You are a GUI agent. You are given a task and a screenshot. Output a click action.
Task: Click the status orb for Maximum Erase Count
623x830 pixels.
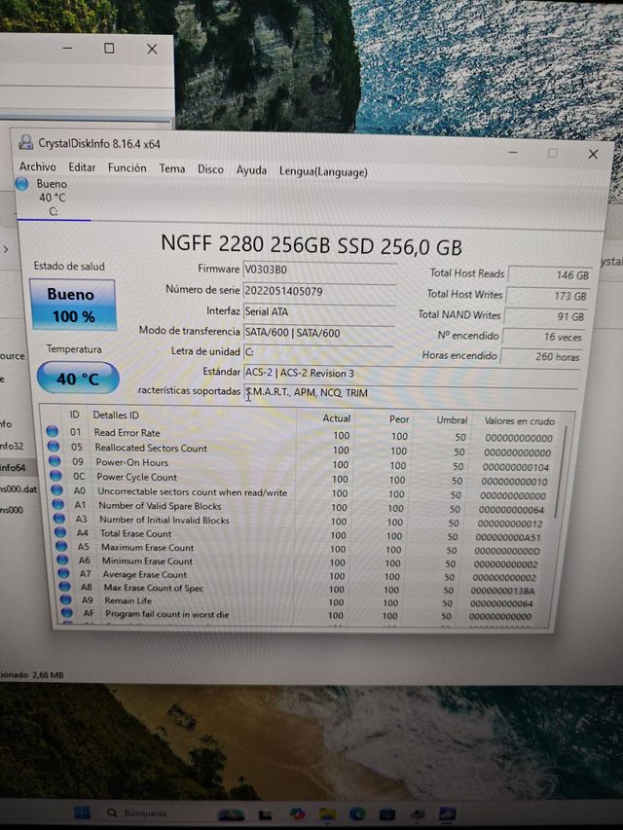point(61,546)
